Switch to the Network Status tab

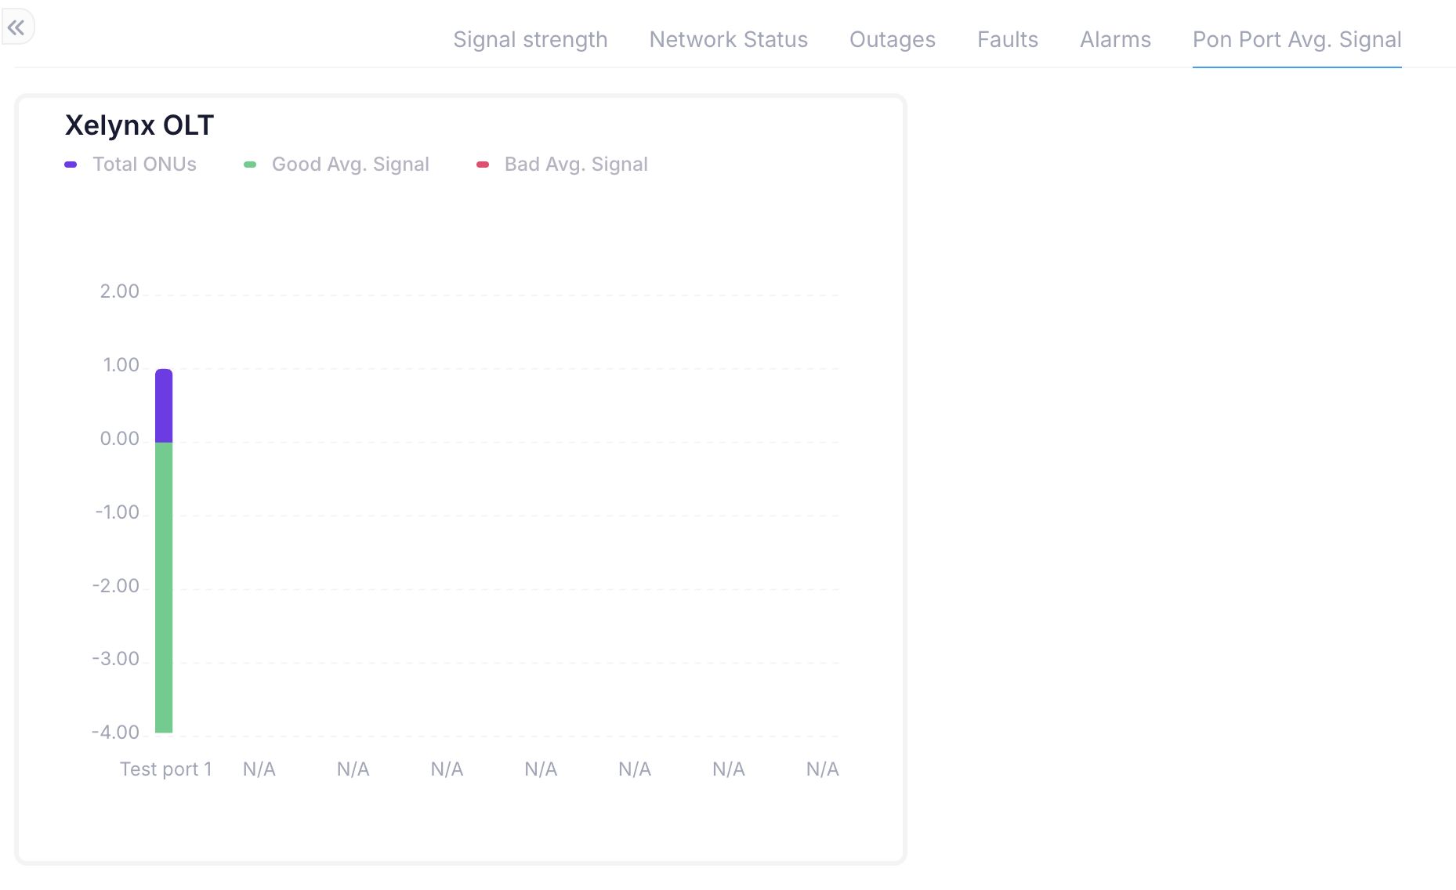pyautogui.click(x=728, y=40)
